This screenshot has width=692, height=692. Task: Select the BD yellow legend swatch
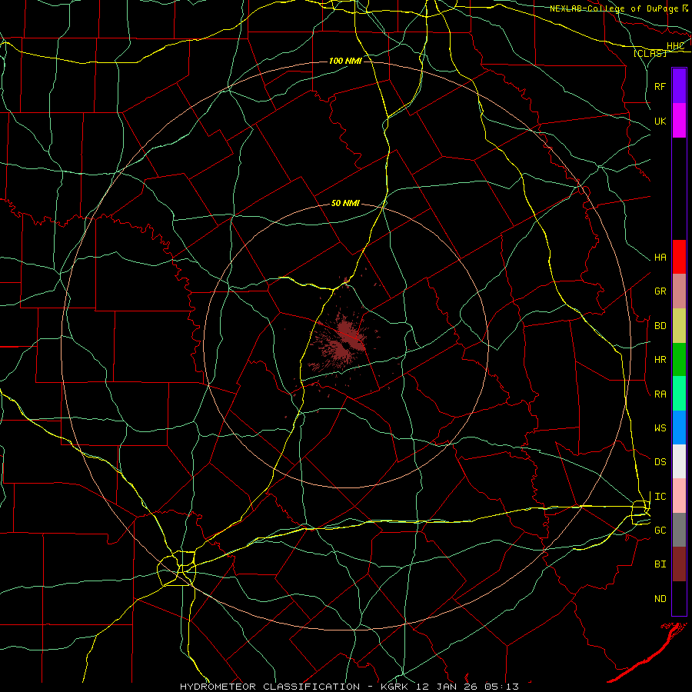[x=679, y=326]
